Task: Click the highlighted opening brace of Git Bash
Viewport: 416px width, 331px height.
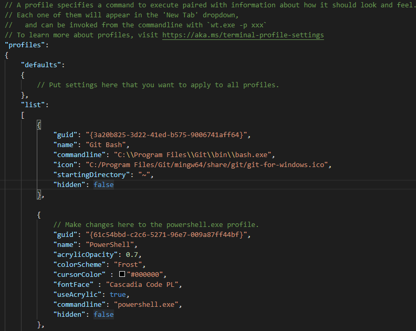Action: [39, 125]
